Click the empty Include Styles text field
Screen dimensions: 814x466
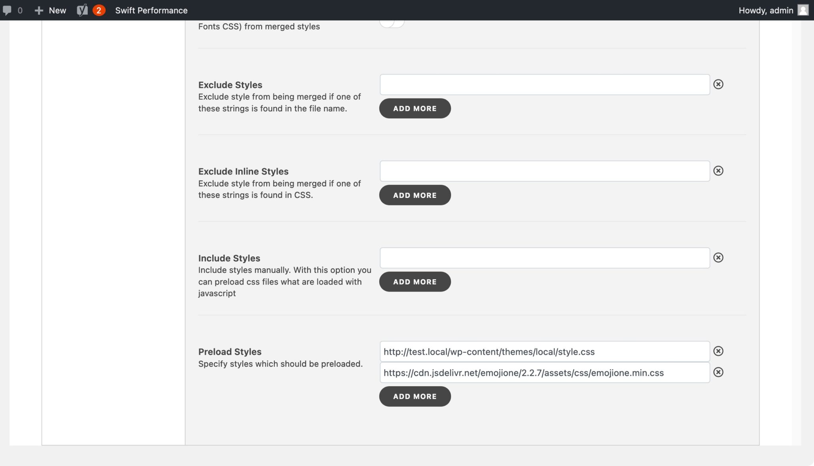pos(545,257)
